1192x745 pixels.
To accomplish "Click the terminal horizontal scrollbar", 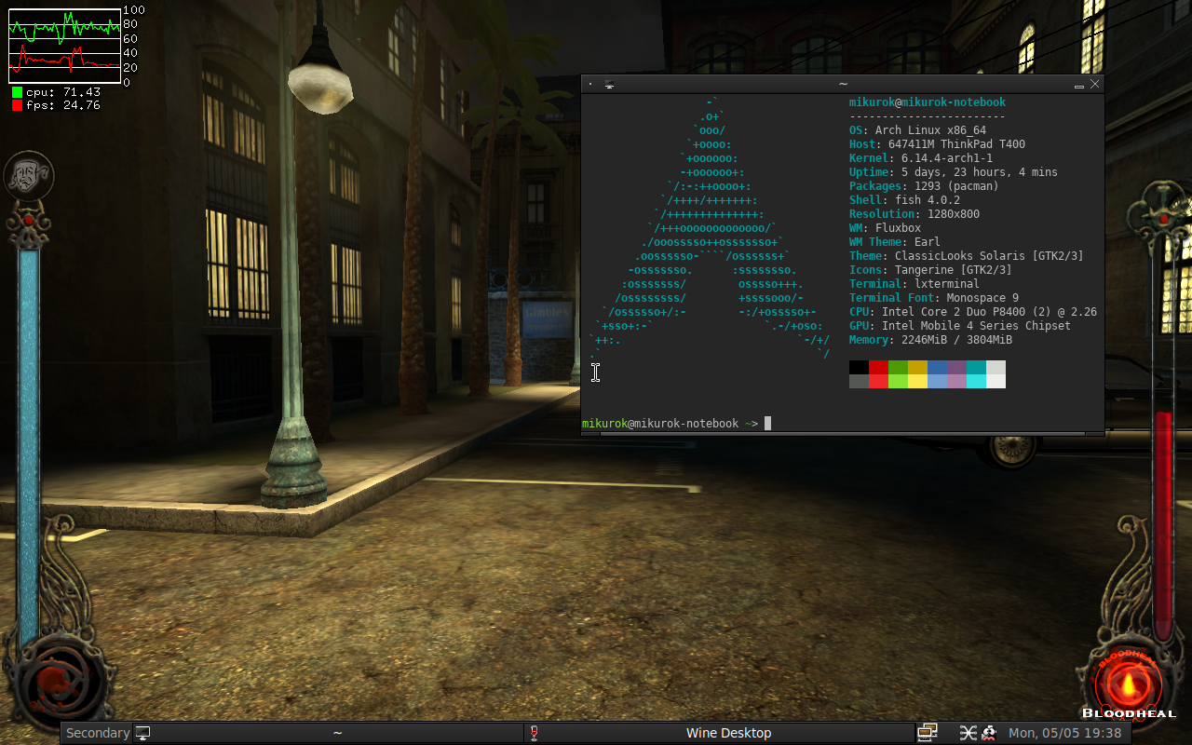I will click(x=843, y=433).
